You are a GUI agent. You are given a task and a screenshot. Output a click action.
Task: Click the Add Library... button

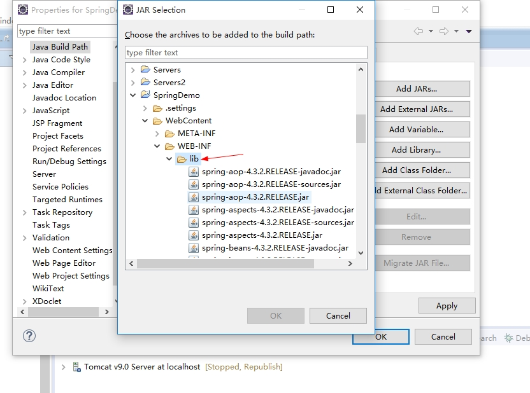tap(422, 150)
